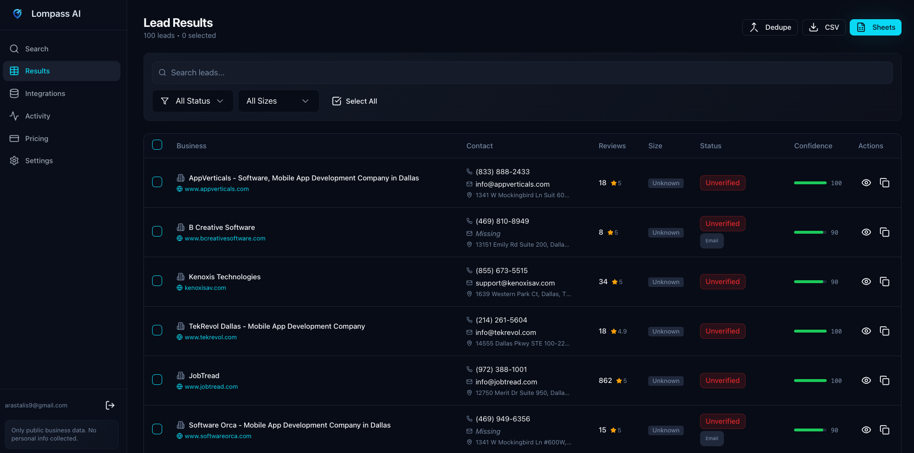Copy the JobTread lead info

click(x=885, y=381)
